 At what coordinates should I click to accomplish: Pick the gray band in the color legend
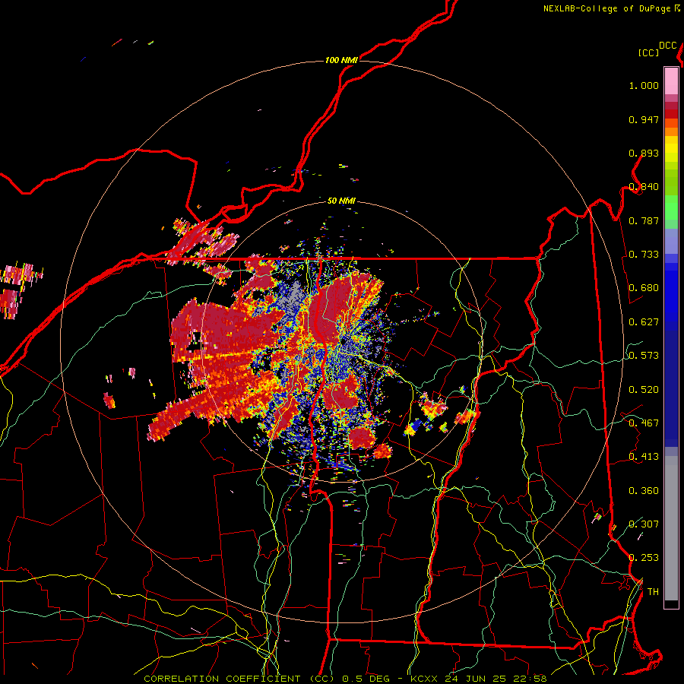671,528
